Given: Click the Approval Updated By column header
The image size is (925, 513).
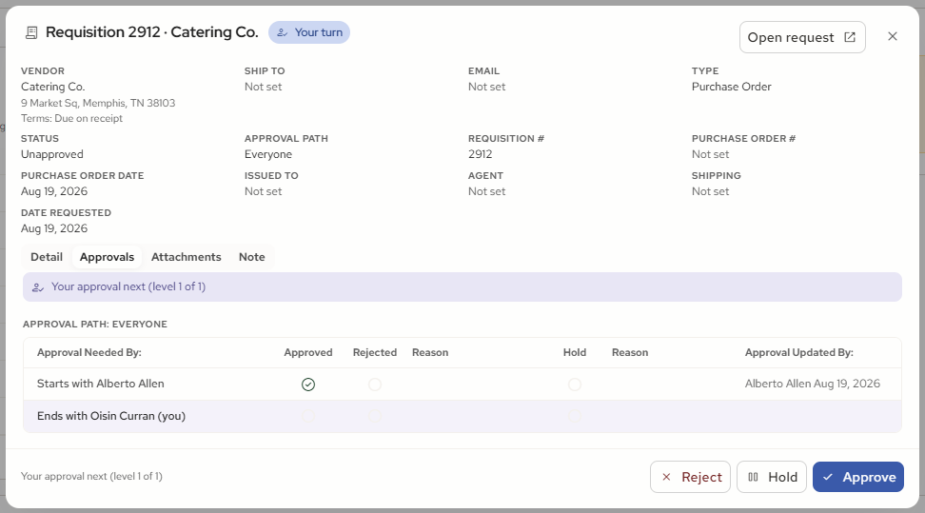Looking at the screenshot, I should [798, 352].
